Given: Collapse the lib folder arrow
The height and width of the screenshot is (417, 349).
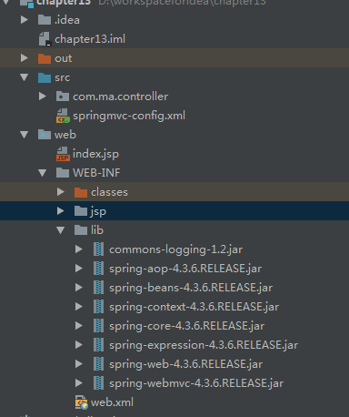Looking at the screenshot, I should click(x=61, y=230).
